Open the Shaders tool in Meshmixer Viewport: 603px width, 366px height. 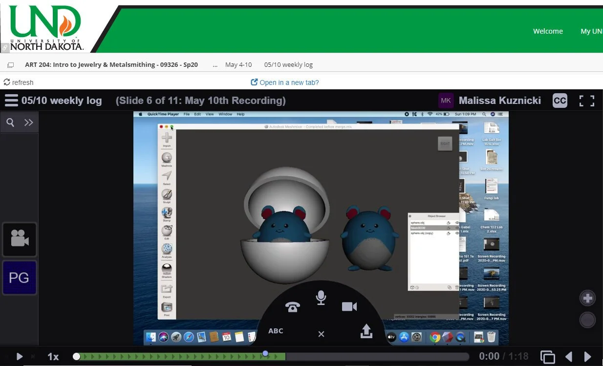click(x=167, y=270)
